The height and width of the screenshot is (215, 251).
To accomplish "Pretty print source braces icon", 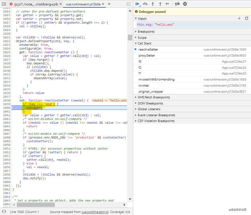I will (4, 212).
